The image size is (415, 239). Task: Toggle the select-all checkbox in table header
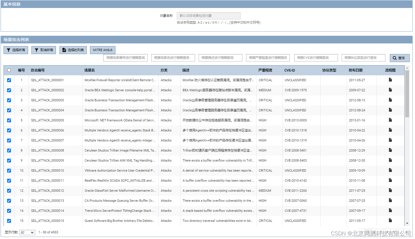click(x=9, y=70)
